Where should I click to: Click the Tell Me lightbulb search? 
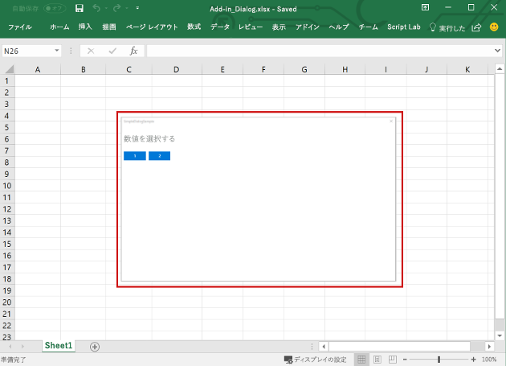[x=447, y=28]
